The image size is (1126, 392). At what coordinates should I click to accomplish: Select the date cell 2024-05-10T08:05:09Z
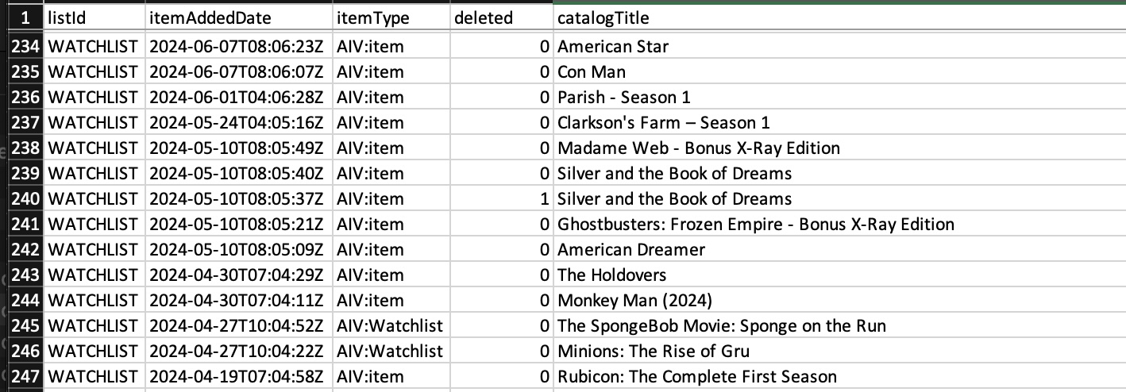click(239, 250)
